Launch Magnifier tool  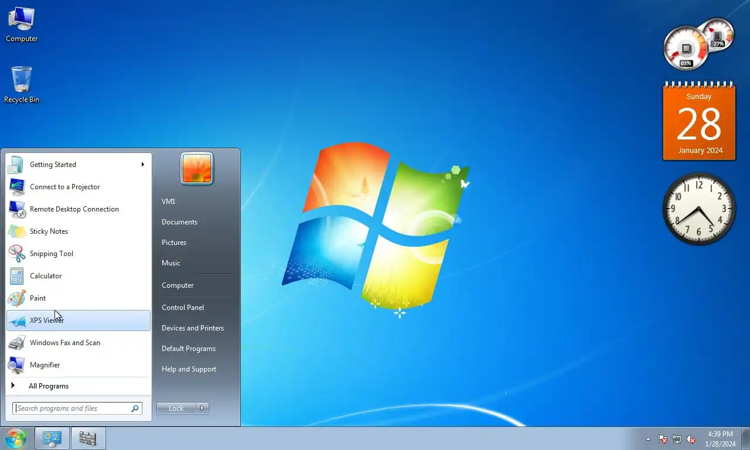[78, 365]
